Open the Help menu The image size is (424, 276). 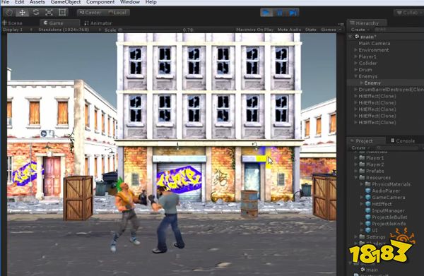click(x=151, y=2)
